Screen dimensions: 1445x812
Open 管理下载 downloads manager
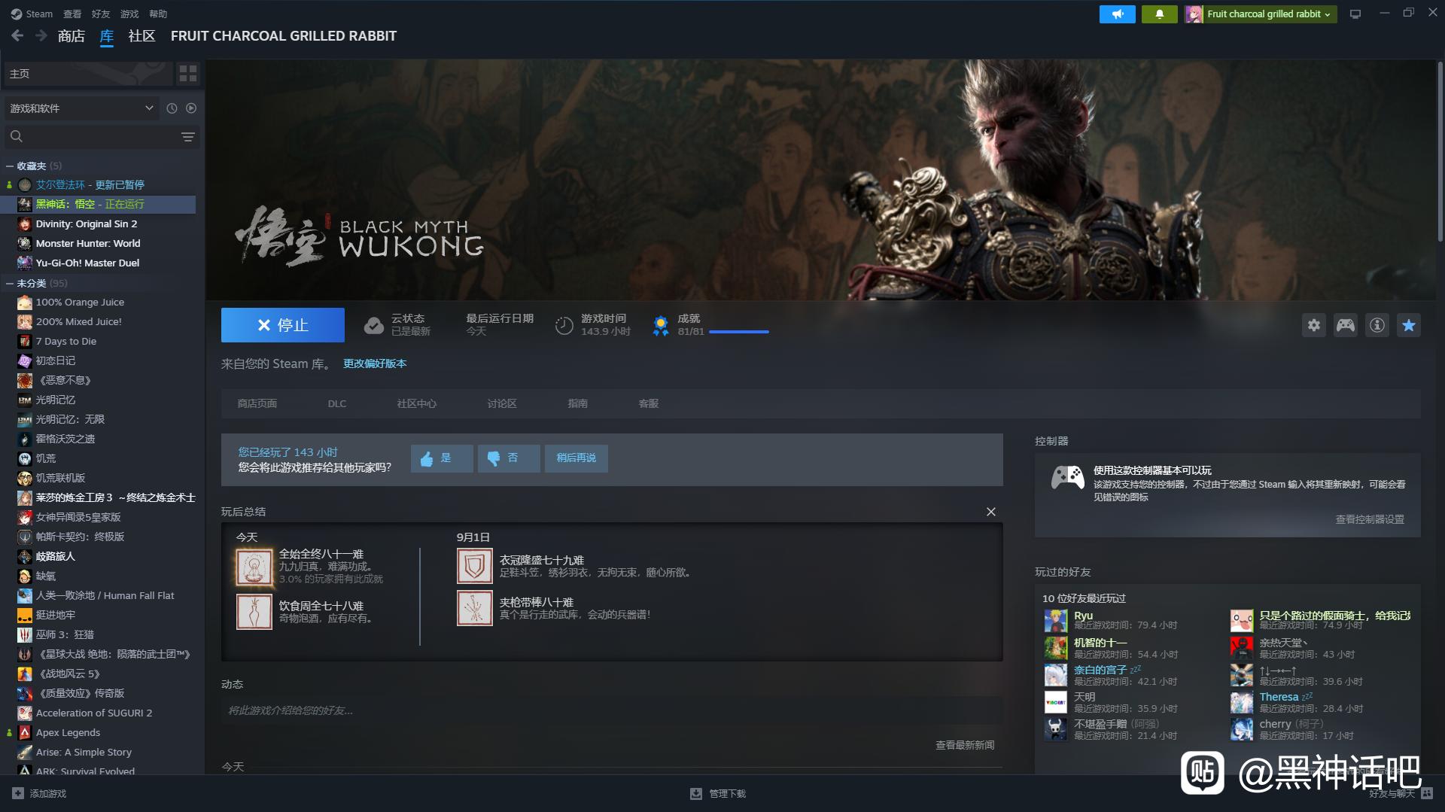pos(719,793)
